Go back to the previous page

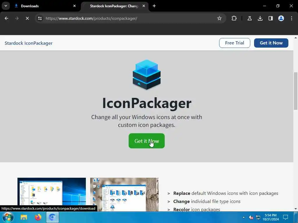(6, 18)
